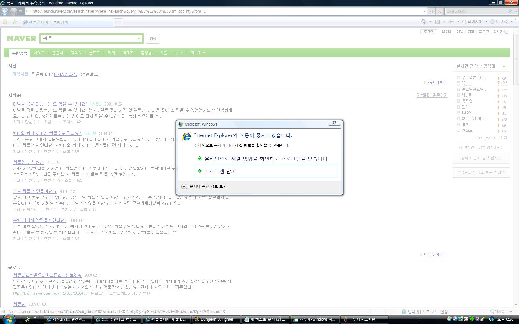Viewport: 519px width, 324px height.
Task: Close the Microsoft Windows error dialog
Action: coord(335,123)
